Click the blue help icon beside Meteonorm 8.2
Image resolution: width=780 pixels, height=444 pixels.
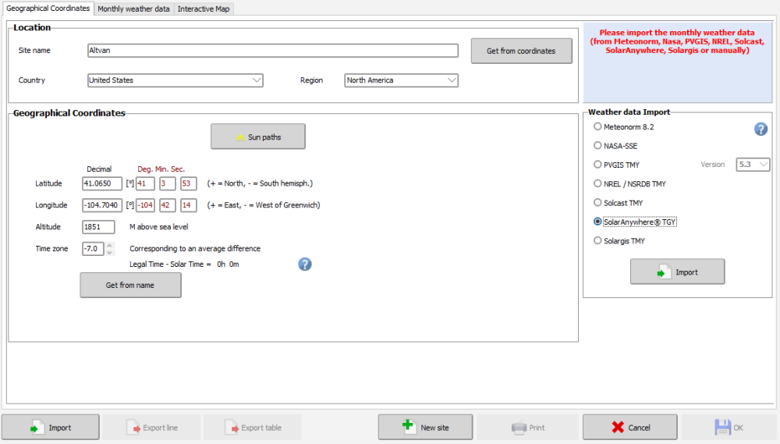tap(760, 129)
